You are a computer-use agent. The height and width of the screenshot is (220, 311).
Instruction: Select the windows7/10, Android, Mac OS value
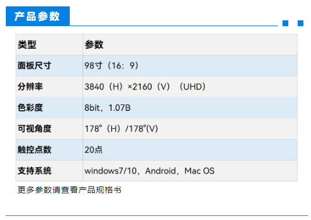[x=149, y=171]
